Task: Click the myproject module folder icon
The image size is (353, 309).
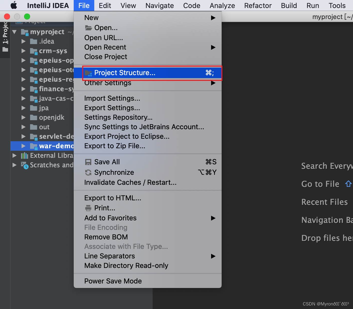Action: click(25, 32)
